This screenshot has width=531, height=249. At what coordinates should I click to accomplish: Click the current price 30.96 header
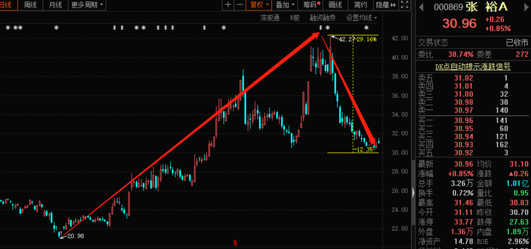coord(460,23)
